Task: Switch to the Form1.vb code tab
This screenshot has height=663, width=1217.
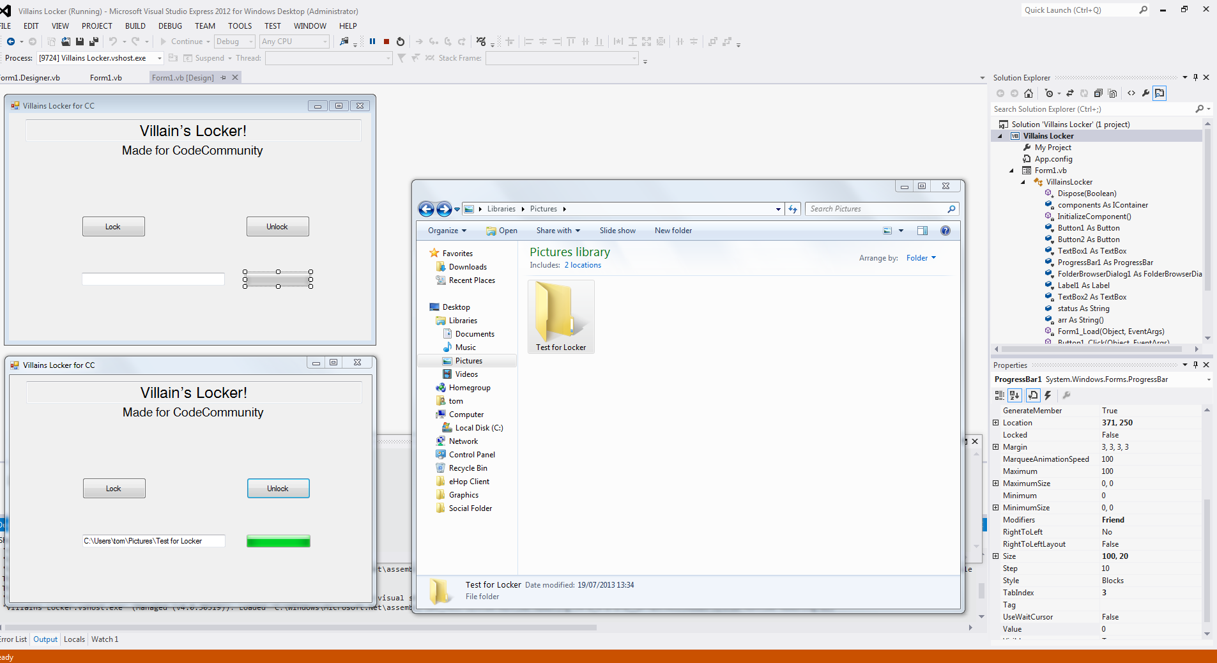Action: click(x=106, y=78)
